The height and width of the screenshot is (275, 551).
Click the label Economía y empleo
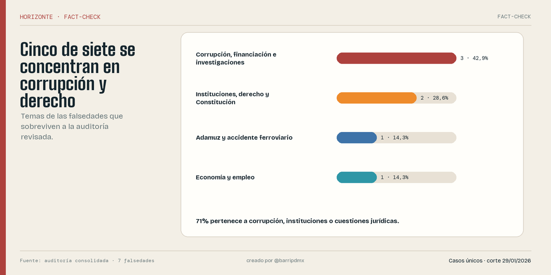tap(225, 177)
